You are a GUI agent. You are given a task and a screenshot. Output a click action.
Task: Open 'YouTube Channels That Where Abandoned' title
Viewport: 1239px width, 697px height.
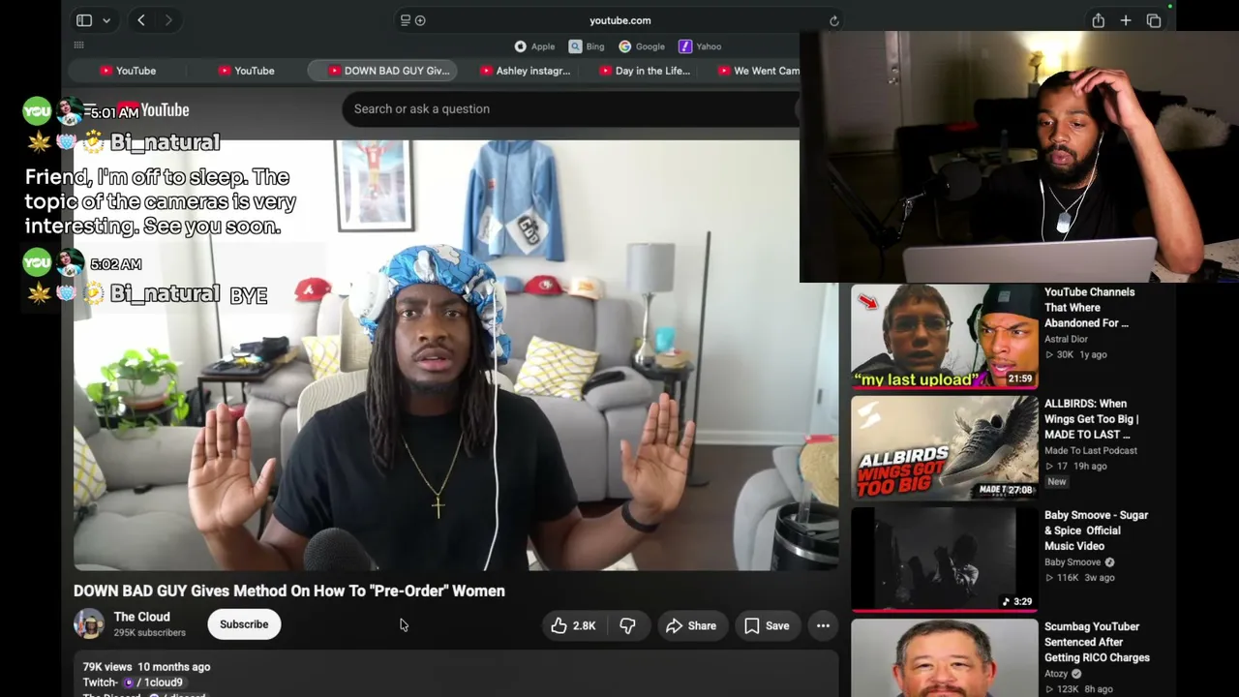click(x=1089, y=308)
